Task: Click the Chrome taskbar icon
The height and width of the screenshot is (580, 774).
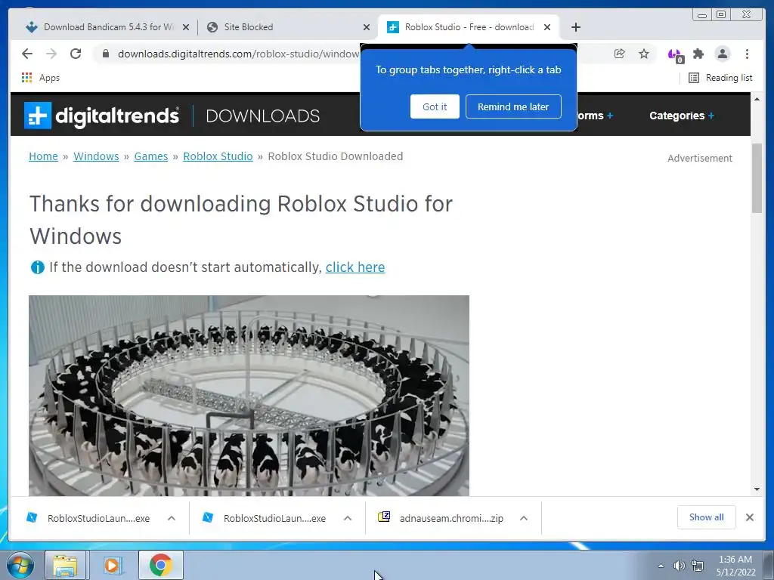Action: (x=160, y=565)
